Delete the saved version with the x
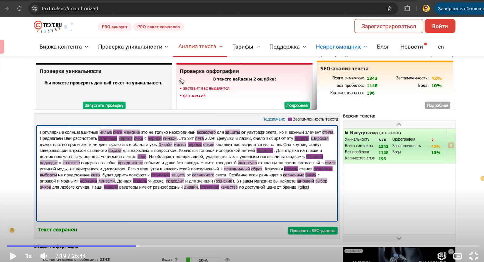The image size is (484, 262). point(451,145)
